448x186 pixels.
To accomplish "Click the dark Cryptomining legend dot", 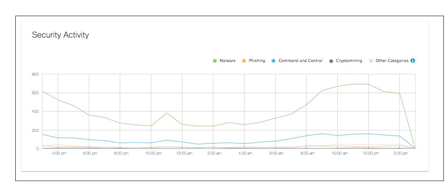I will 331,61.
